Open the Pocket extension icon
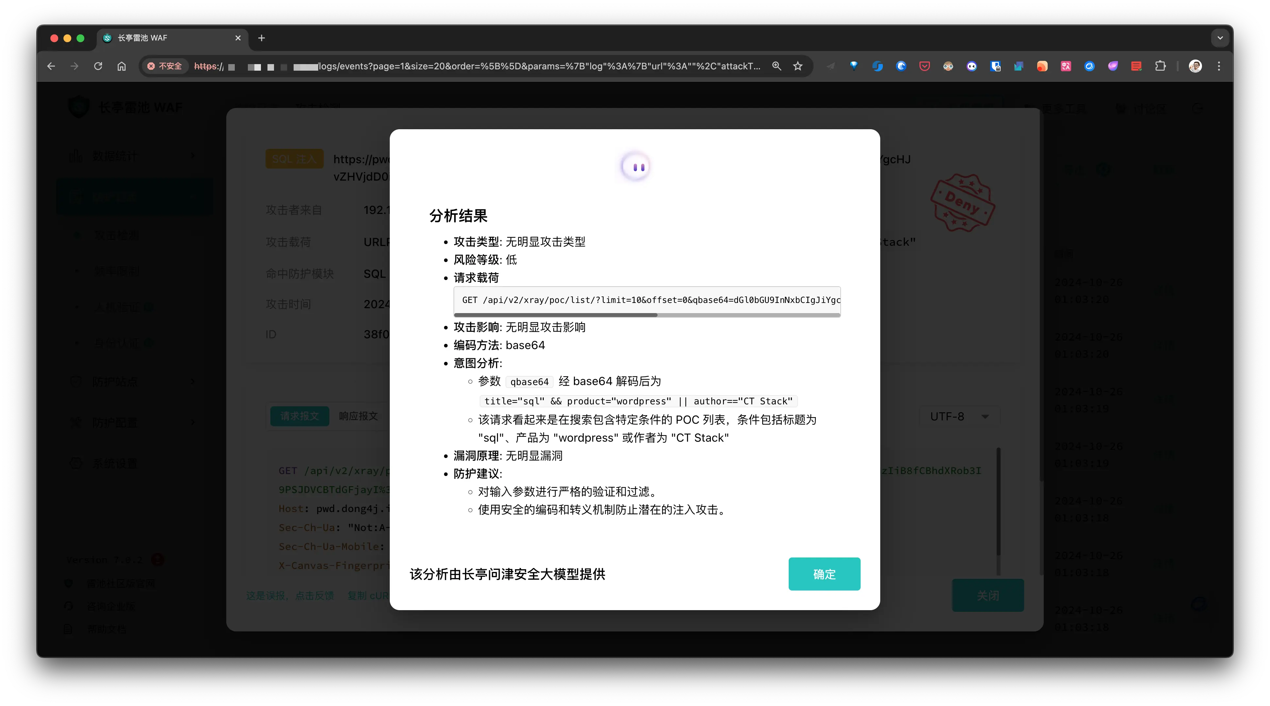Image resolution: width=1270 pixels, height=706 pixels. click(x=924, y=66)
